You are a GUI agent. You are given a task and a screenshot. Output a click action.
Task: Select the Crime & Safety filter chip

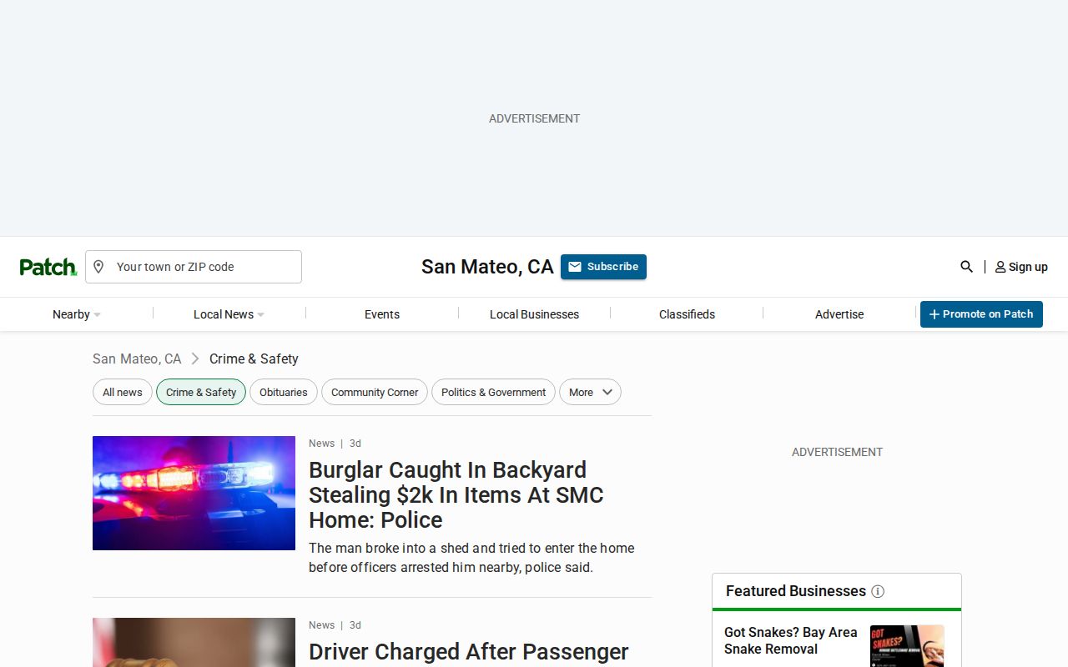pyautogui.click(x=201, y=392)
